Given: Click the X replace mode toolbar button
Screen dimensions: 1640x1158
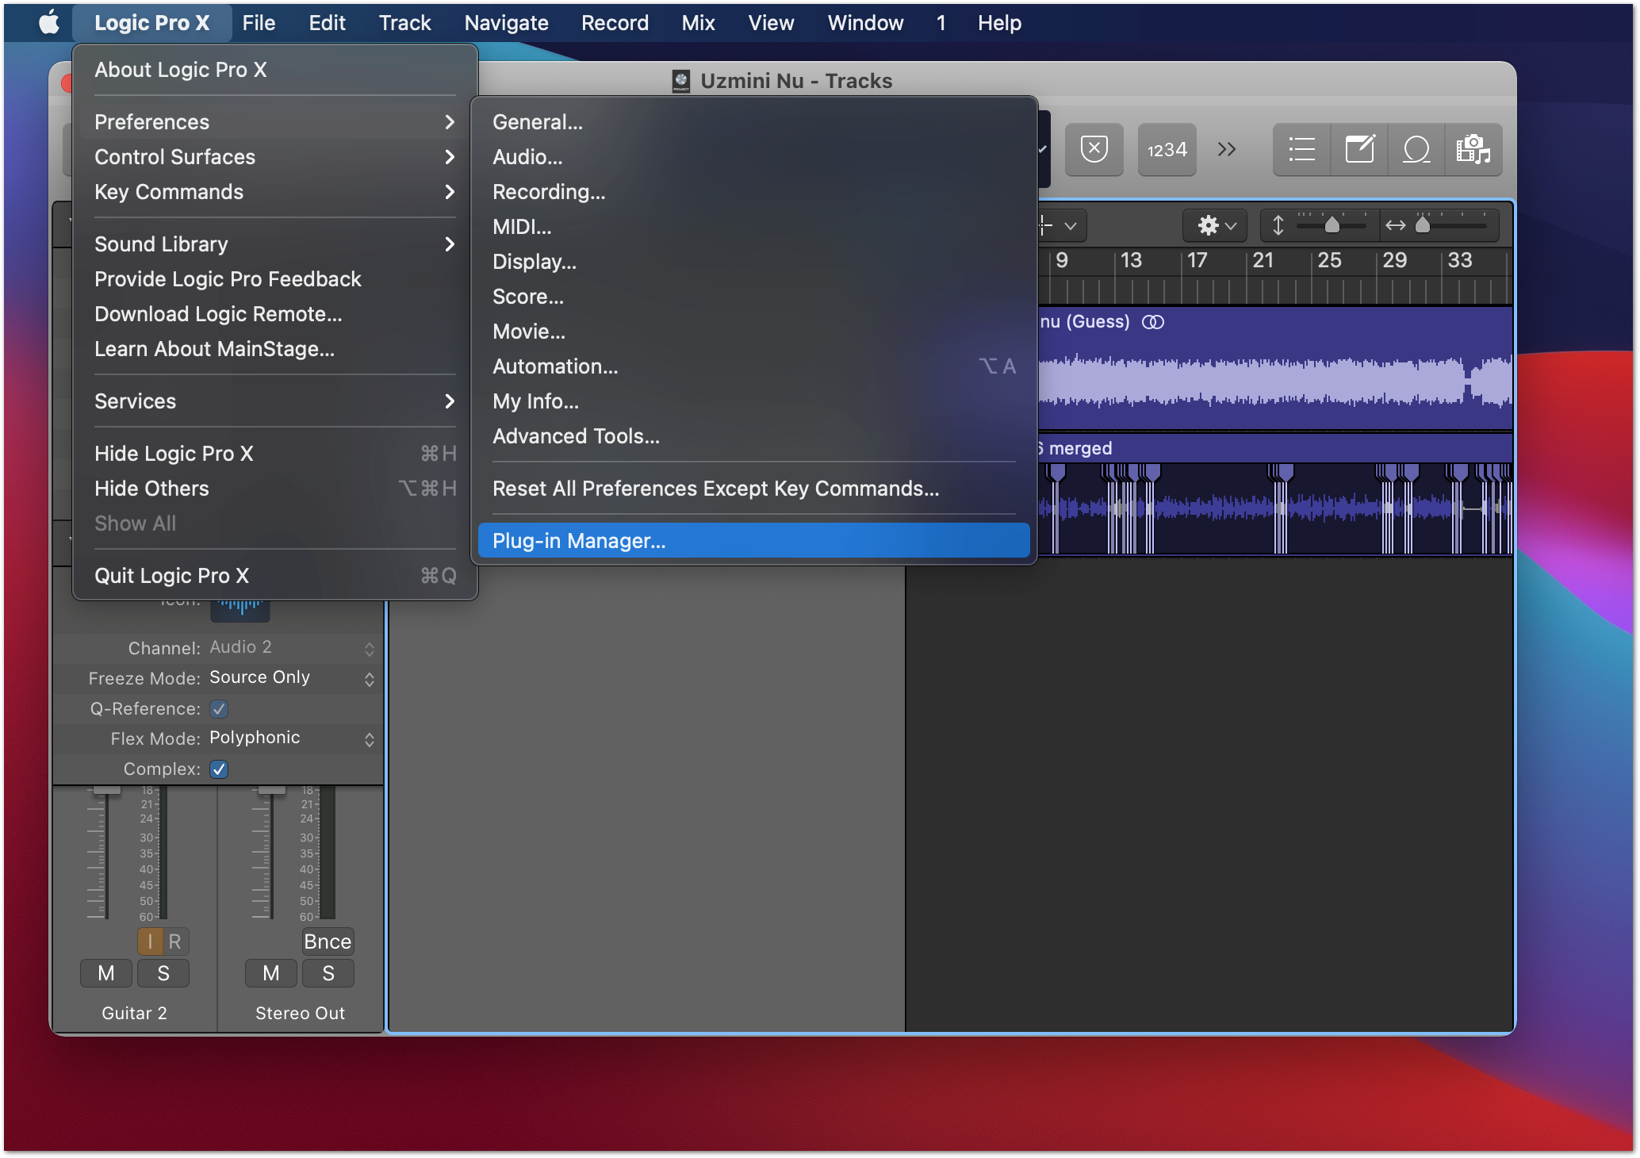Looking at the screenshot, I should 1094,149.
